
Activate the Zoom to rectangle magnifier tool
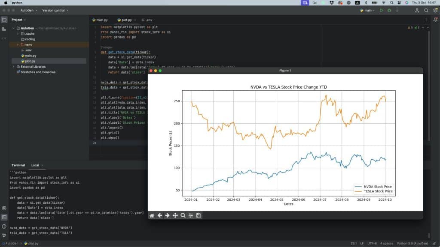pos(183,215)
